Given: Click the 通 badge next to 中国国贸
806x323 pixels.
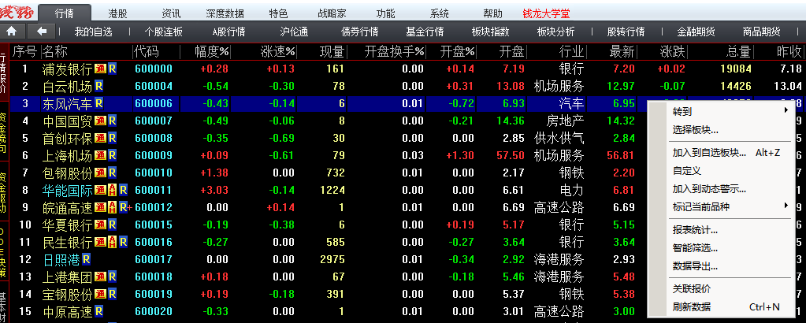Looking at the screenshot, I should point(100,121).
